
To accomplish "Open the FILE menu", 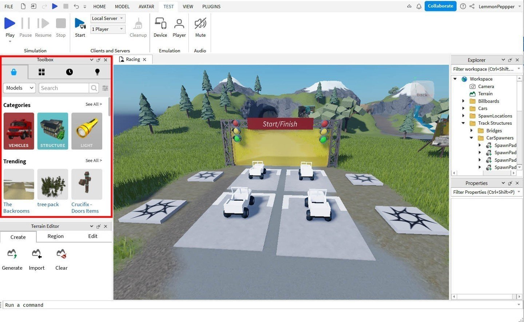I will pos(9,7).
